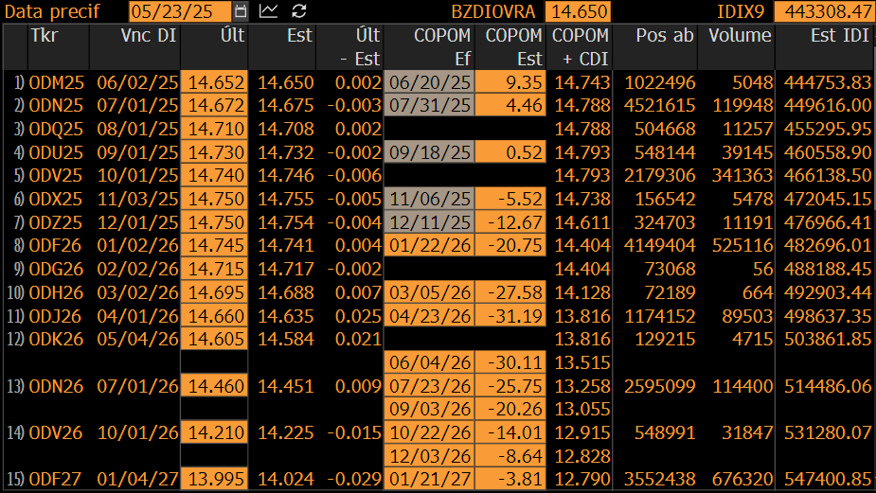Click the refresh arrows icon

coord(299,11)
